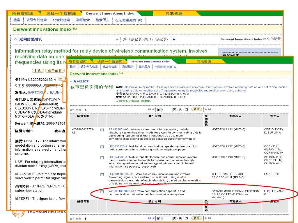This screenshot has height=223, width=298.
Task: Focus page number field in bottom pagination
Action: [167, 219]
